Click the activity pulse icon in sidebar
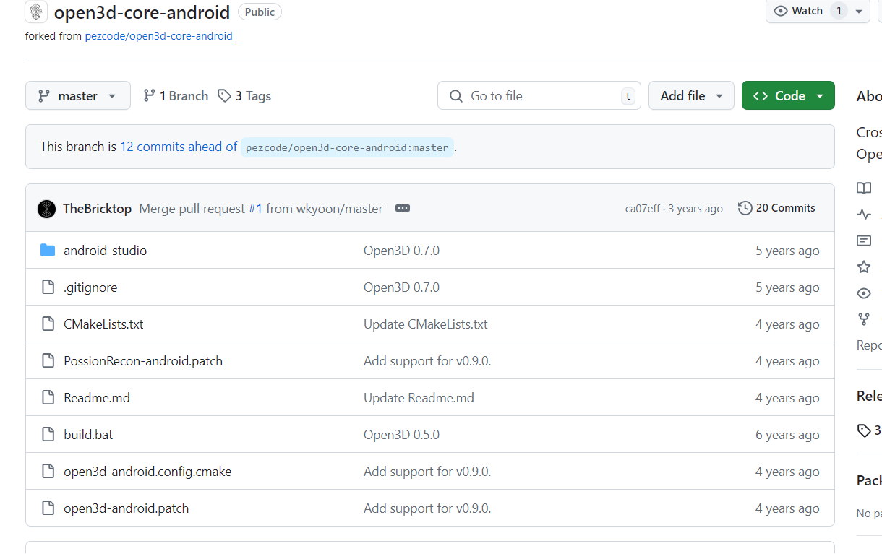 point(864,215)
